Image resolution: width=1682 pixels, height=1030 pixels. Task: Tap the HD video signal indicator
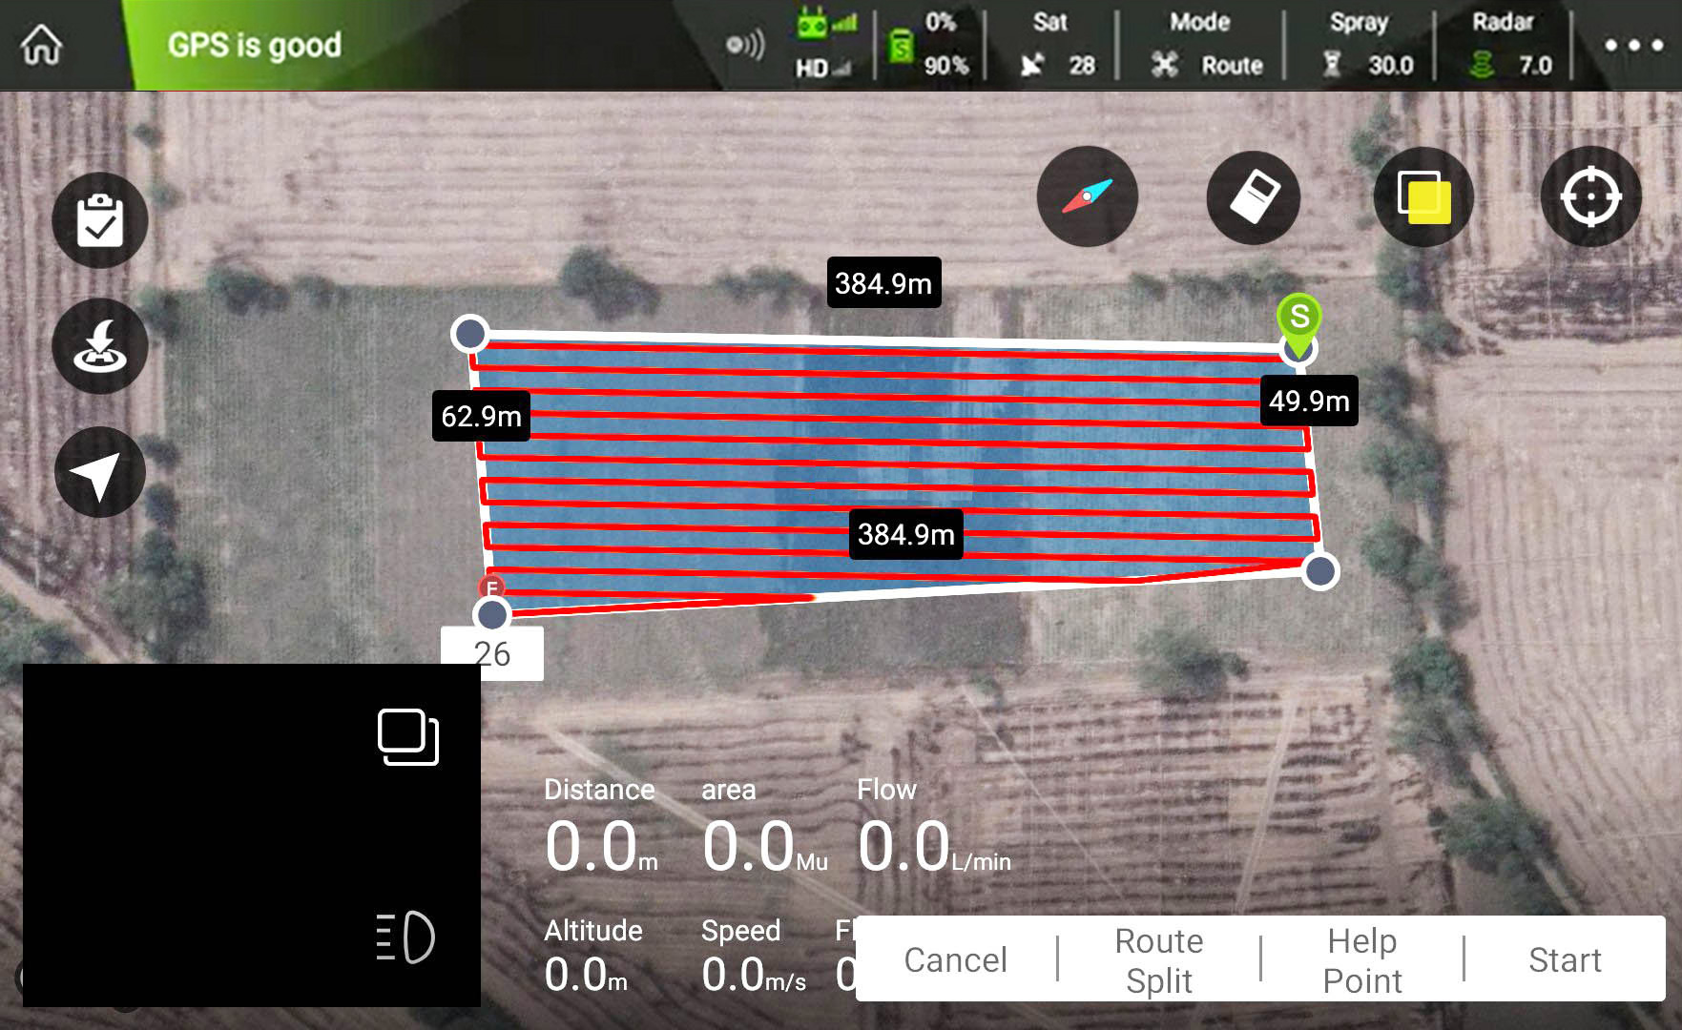point(824,68)
